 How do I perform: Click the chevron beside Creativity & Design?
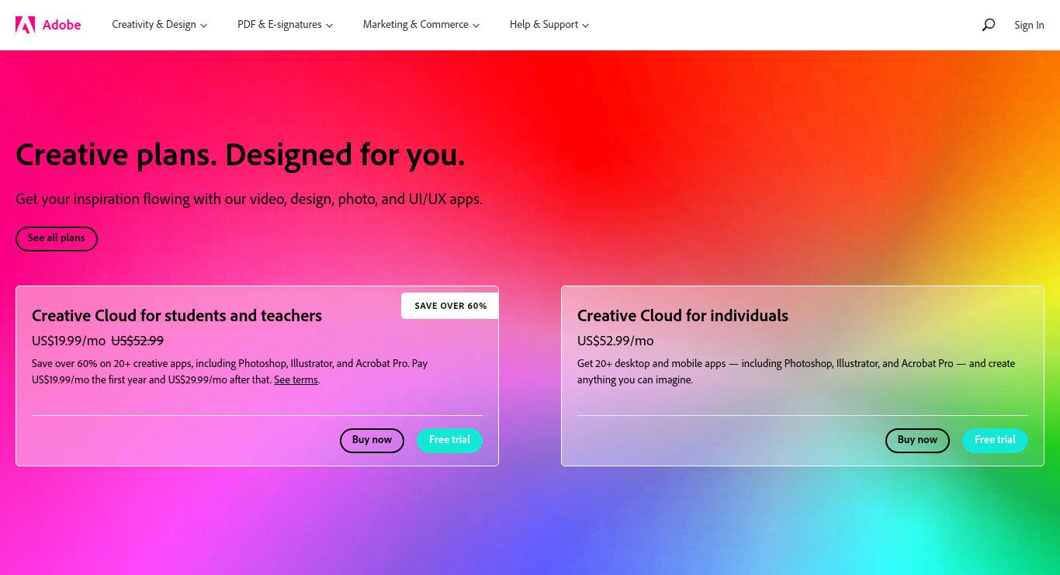[203, 26]
